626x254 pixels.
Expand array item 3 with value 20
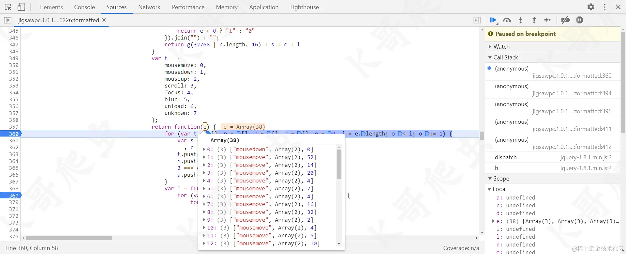pos(204,173)
